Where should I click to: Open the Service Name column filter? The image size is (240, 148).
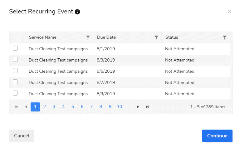88,37
